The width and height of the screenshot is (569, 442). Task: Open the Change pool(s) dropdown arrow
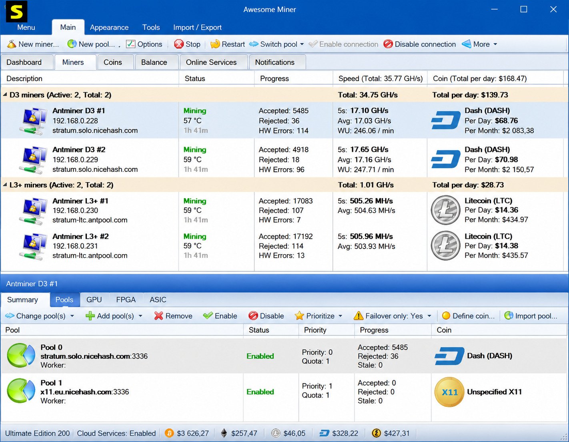[x=72, y=316]
